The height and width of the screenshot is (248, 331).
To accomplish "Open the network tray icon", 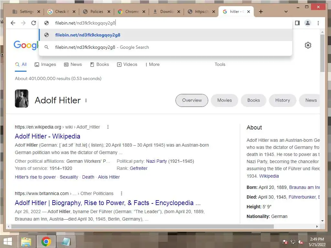I will 293,242.
